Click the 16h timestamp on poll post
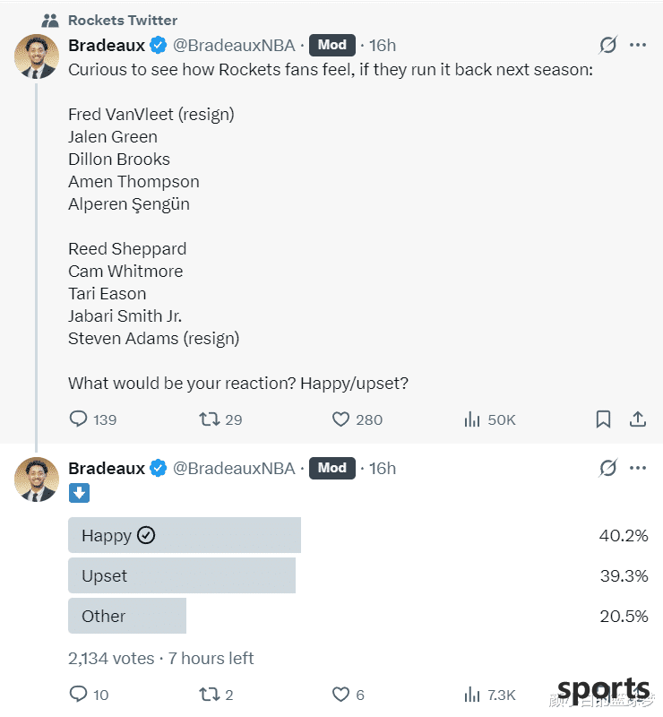 tap(383, 468)
